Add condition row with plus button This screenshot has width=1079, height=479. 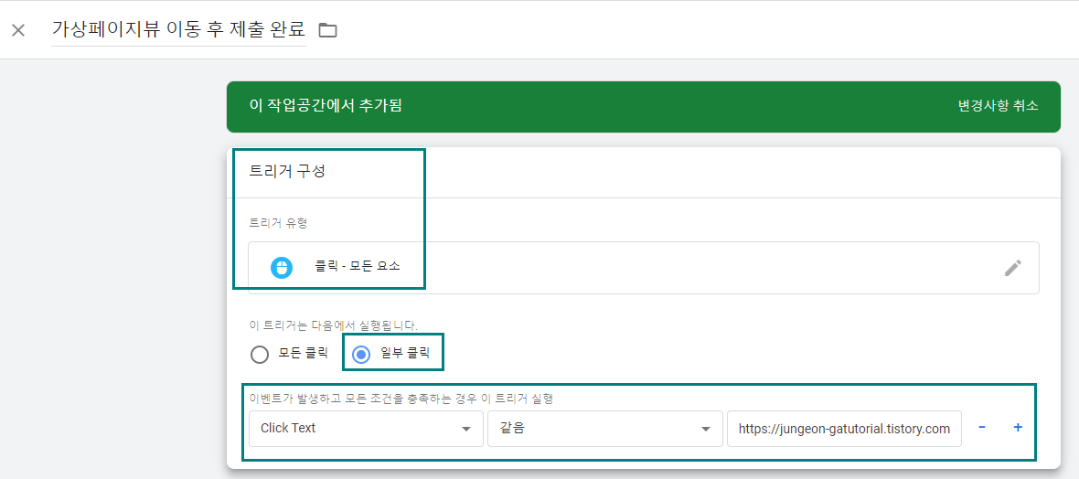(1018, 428)
